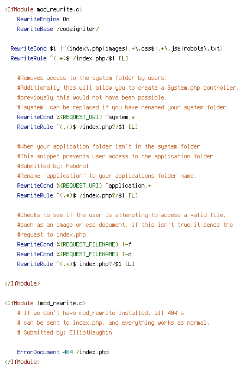Click the first closing </IfModule> tag
The image size is (244, 371).
tap(22, 283)
